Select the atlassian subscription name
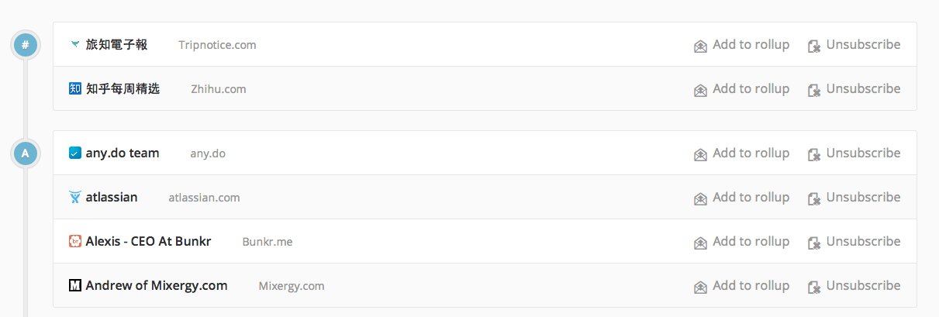 tap(112, 198)
